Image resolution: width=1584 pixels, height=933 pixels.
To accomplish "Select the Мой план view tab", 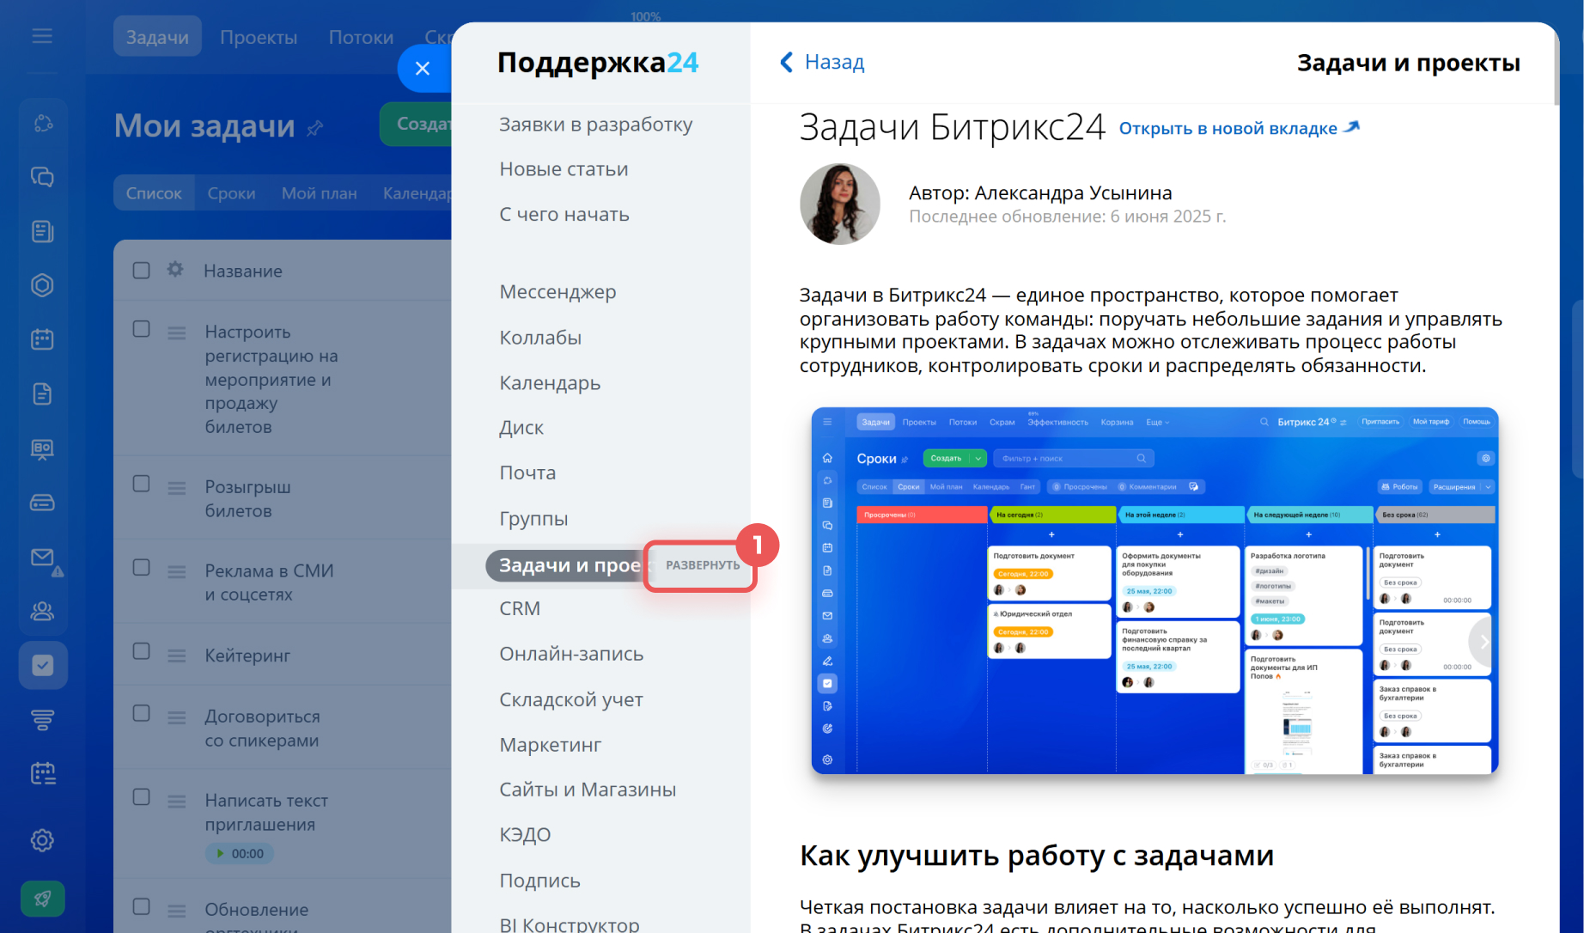I will click(319, 193).
